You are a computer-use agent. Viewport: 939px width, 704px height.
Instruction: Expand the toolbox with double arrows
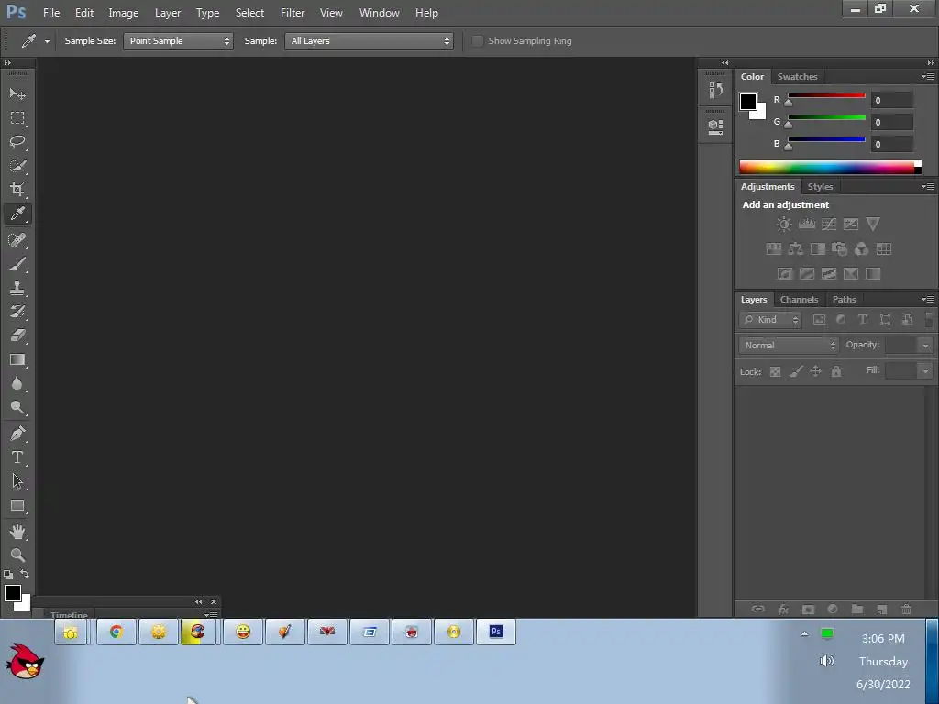click(x=7, y=63)
